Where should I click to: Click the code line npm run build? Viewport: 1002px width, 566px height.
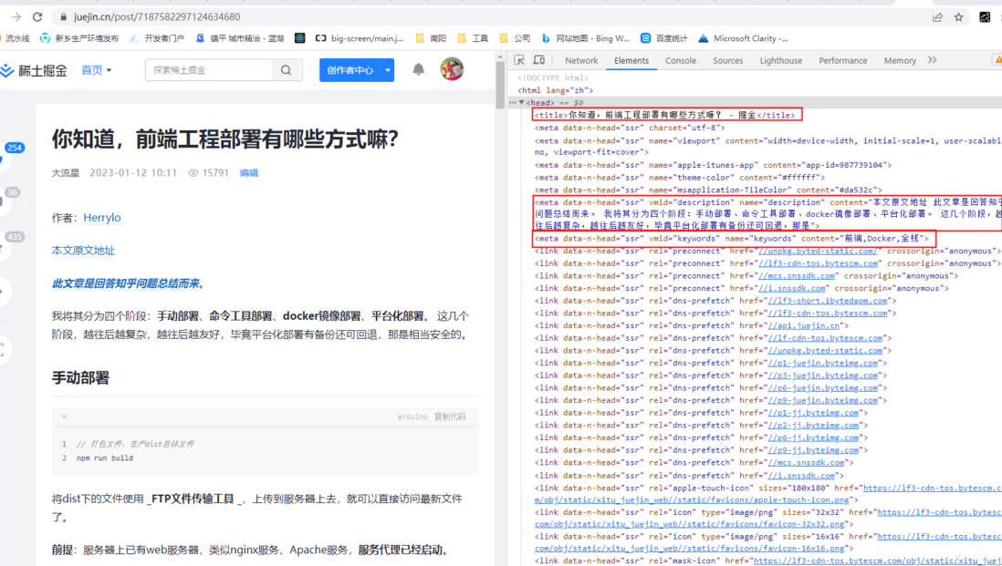click(x=105, y=458)
